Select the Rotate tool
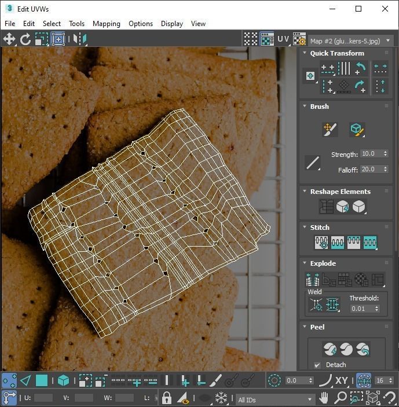Image resolution: width=399 pixels, height=407 pixels. click(25, 39)
